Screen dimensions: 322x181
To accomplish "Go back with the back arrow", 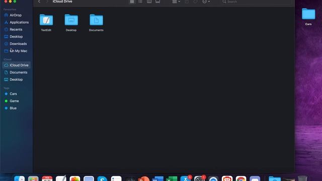I will pyautogui.click(x=39, y=2).
